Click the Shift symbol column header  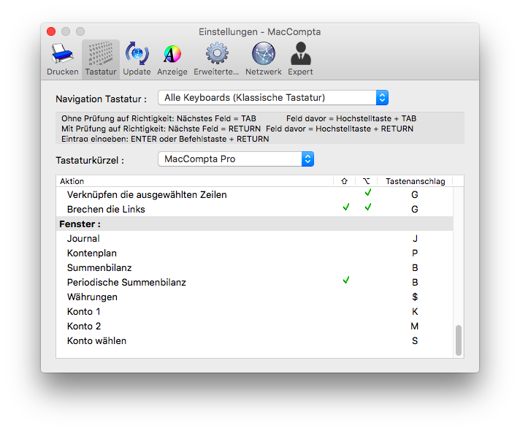coord(344,181)
